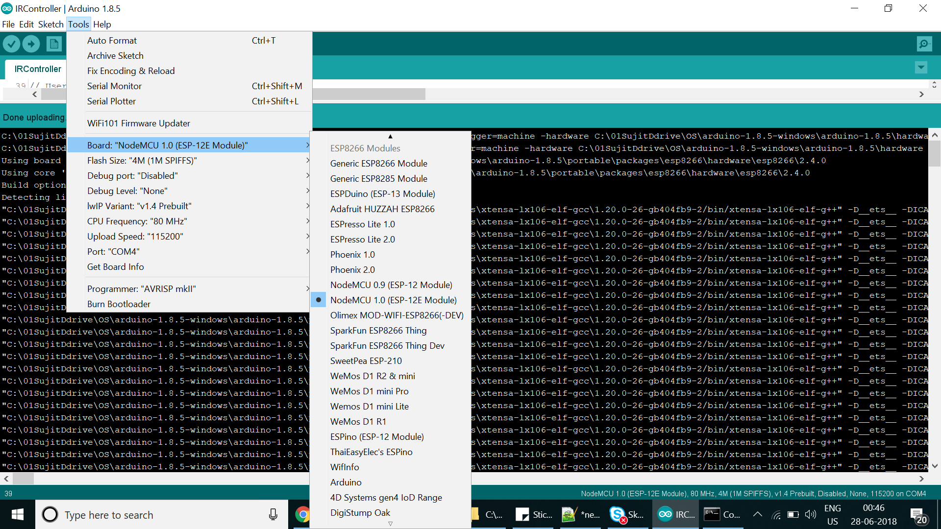Click Get Board Info
This screenshot has height=529, width=941.
coord(115,266)
